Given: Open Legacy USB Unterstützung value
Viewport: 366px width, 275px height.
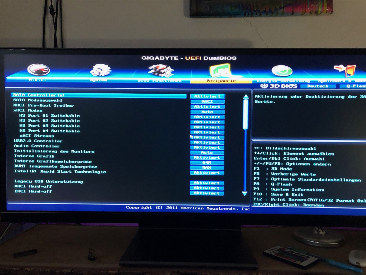Looking at the screenshot, I should (x=207, y=183).
